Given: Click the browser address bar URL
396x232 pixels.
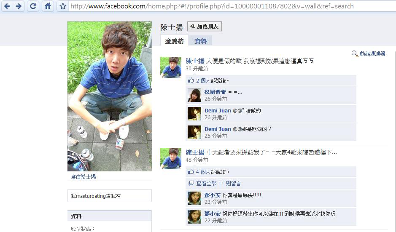Looking at the screenshot, I should click(212, 6).
